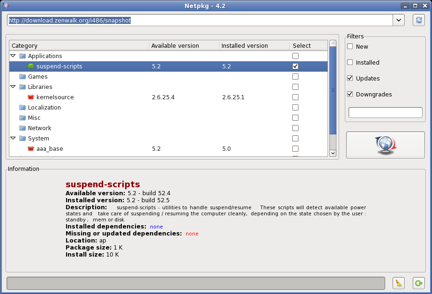Click the refresh mirror icon beside URL
The height and width of the screenshot is (294, 432).
coord(419,20)
